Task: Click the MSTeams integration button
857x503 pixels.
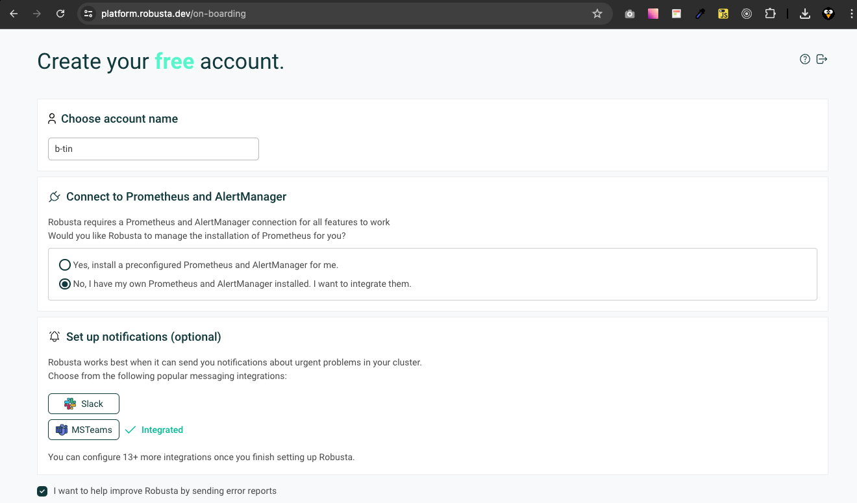Action: [x=84, y=430]
